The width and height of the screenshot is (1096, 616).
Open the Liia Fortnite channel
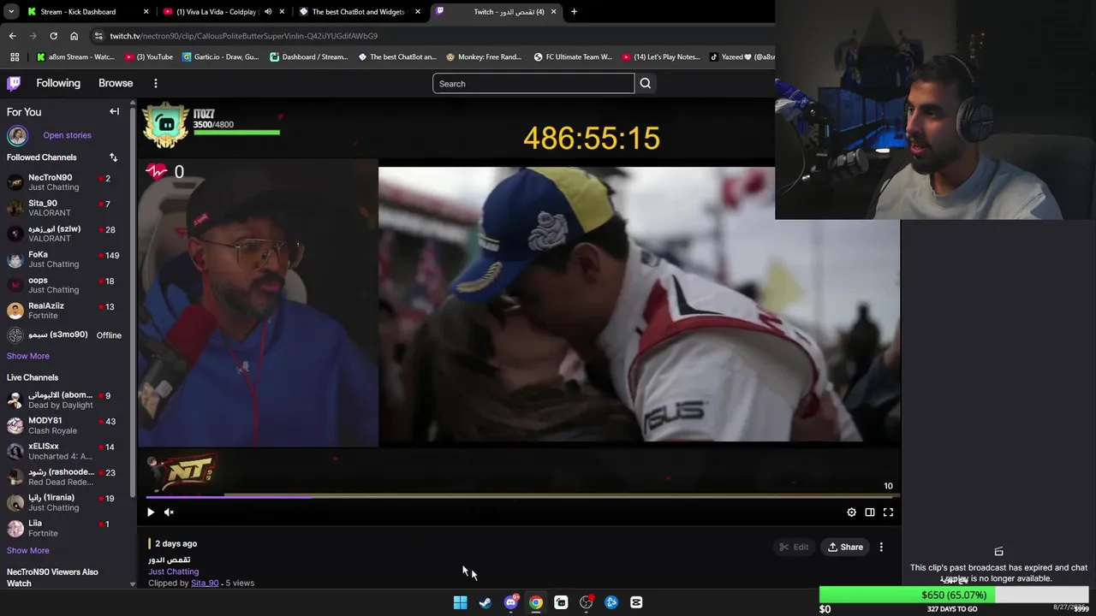pyautogui.click(x=64, y=528)
